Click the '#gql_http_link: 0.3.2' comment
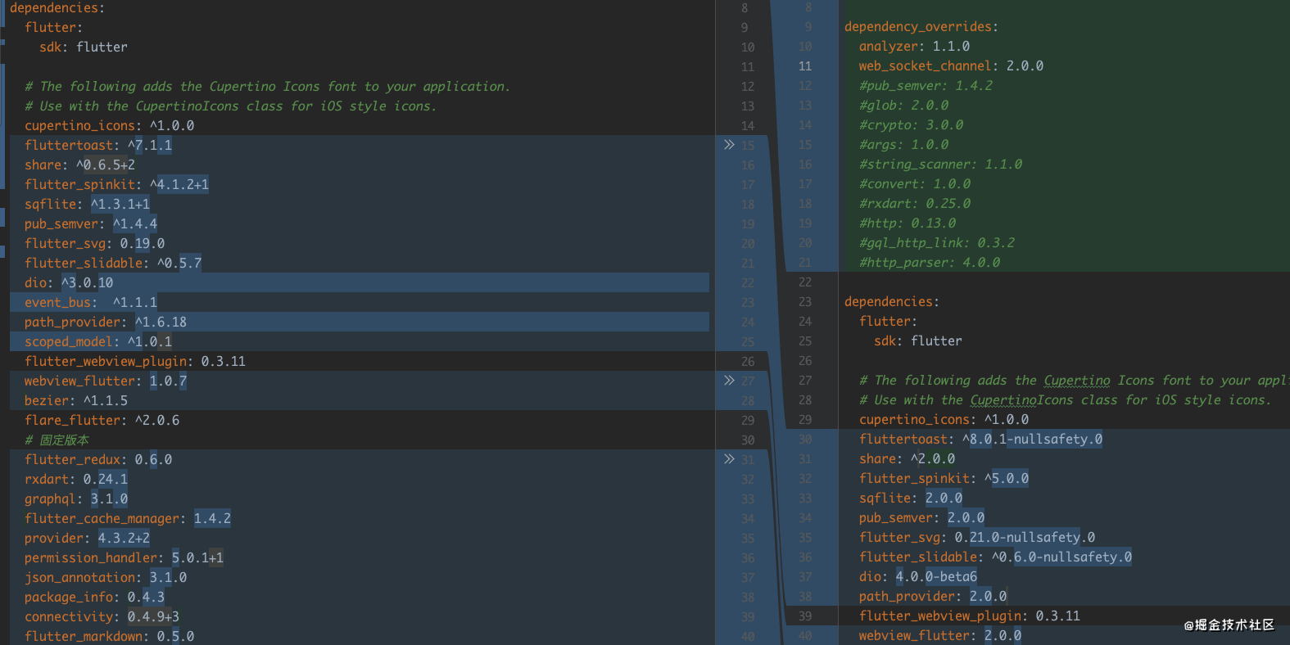Image resolution: width=1290 pixels, height=645 pixels. pyautogui.click(x=937, y=242)
